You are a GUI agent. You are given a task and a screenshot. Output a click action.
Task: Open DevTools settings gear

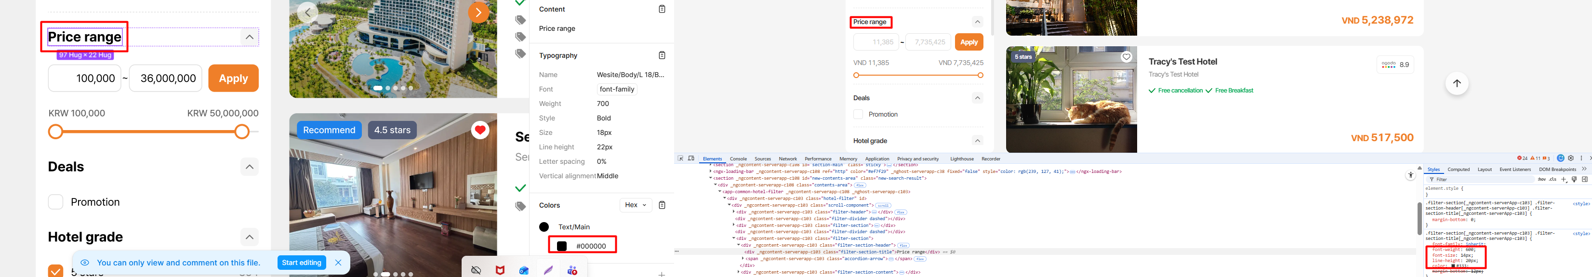point(1570,158)
